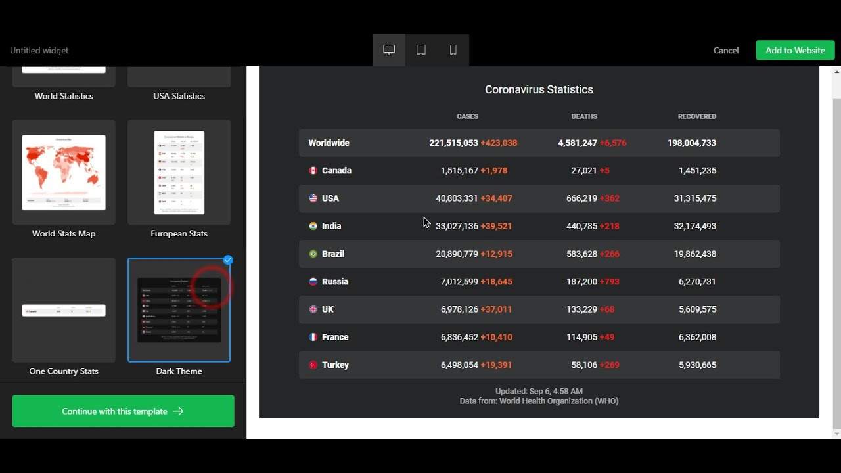Click the Cancel link
Screen dimensions: 841x473
click(726, 51)
